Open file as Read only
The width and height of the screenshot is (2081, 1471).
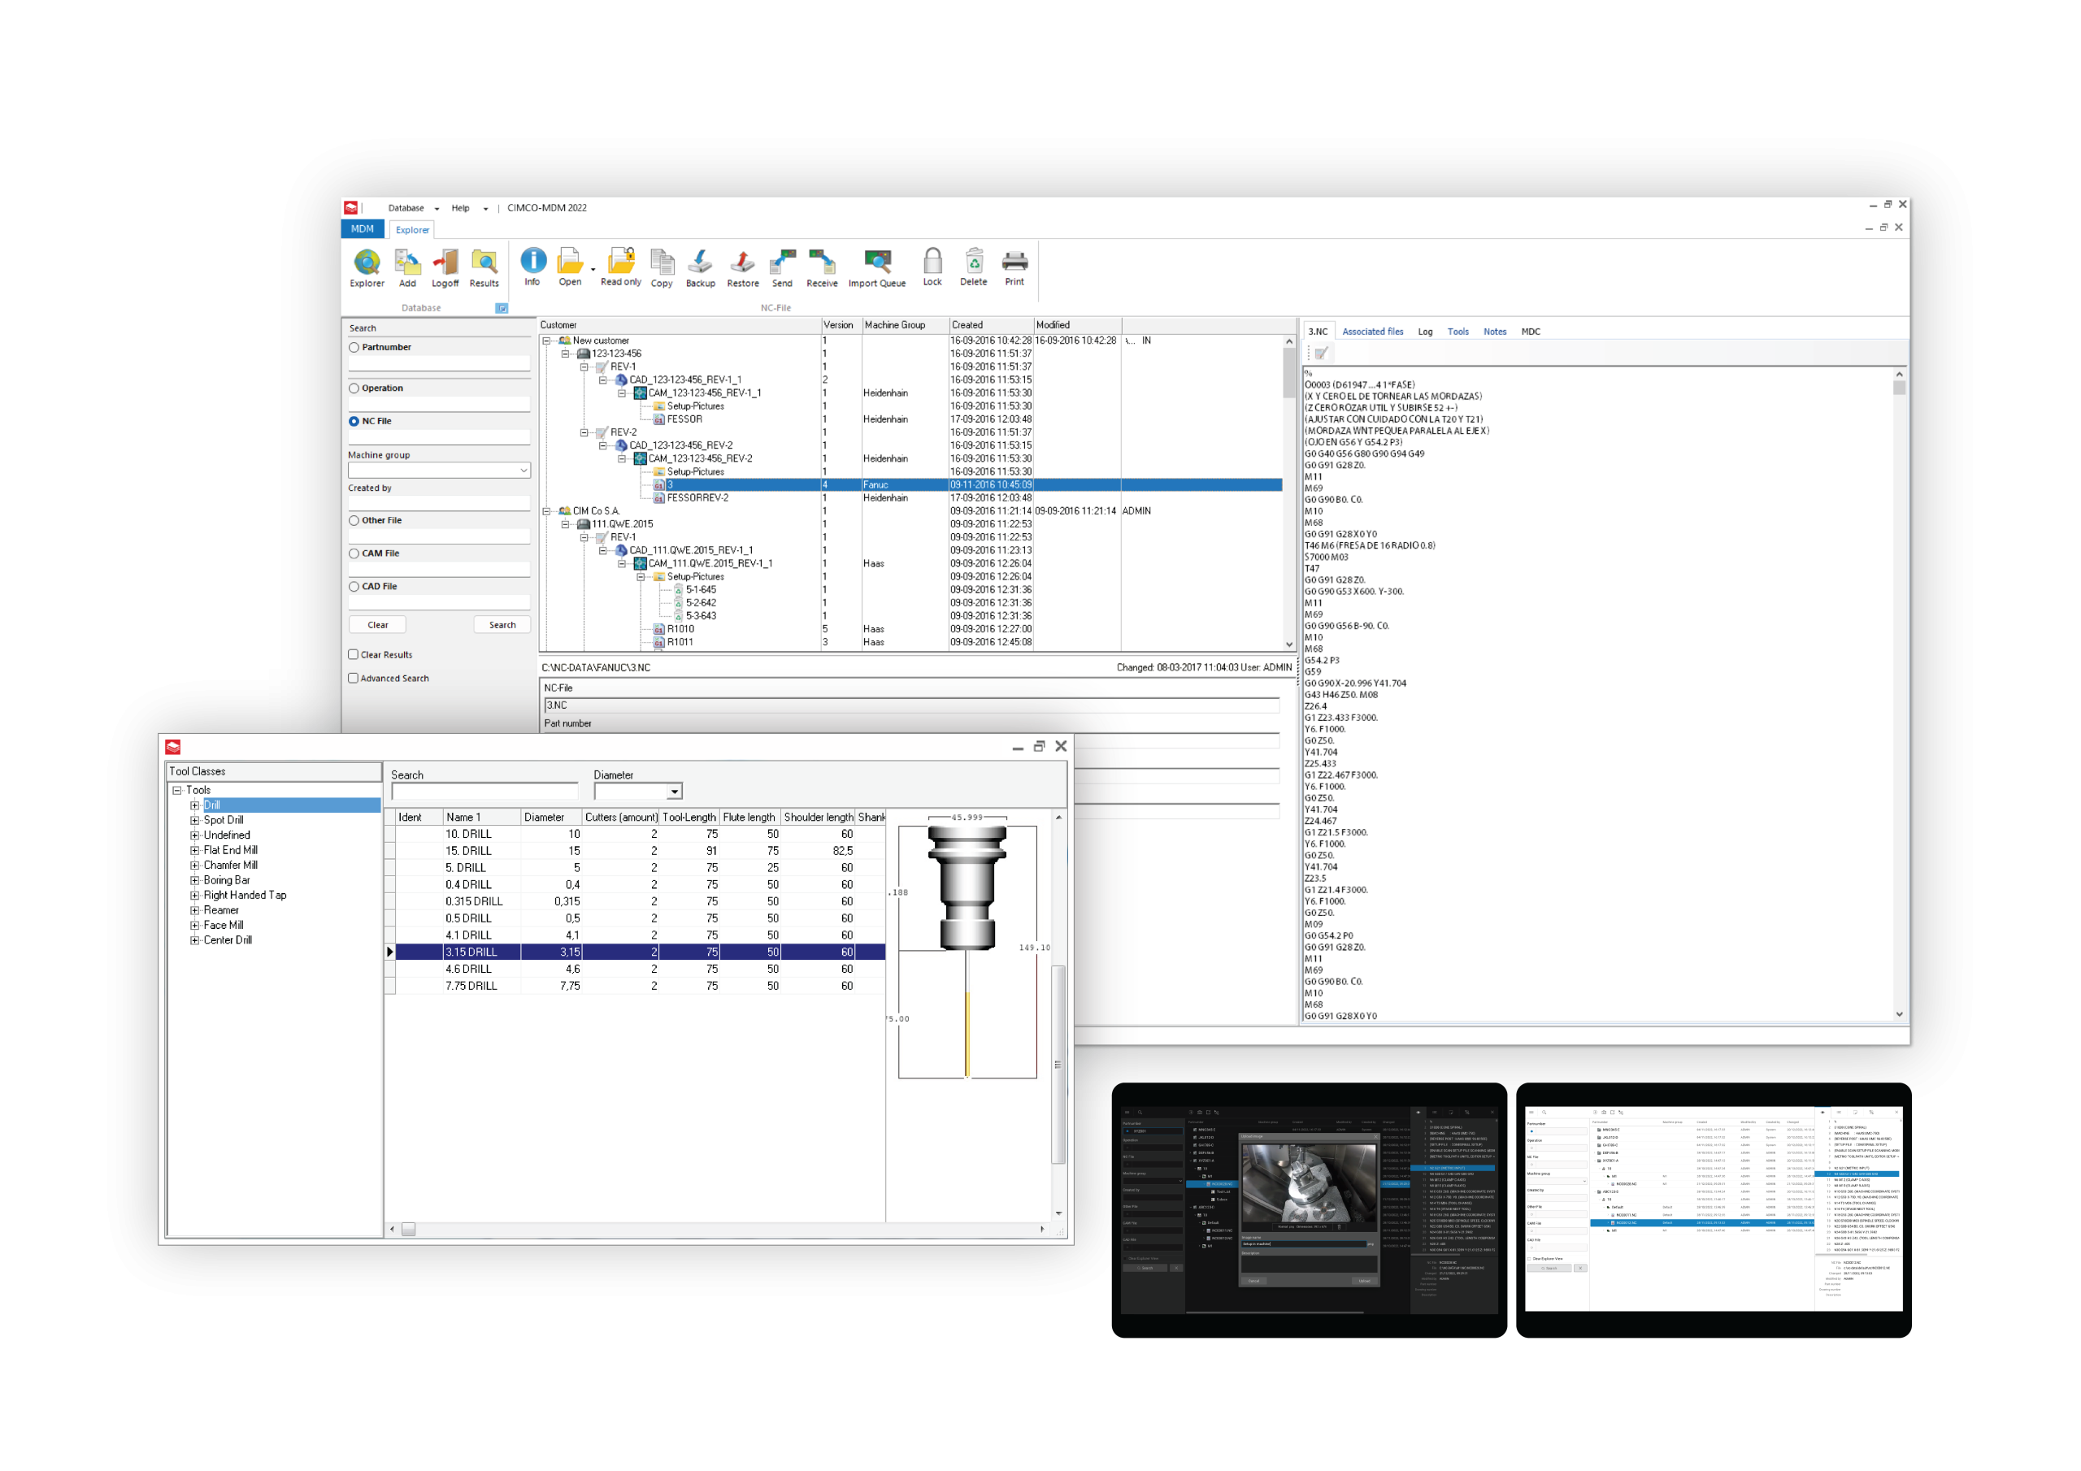[621, 267]
